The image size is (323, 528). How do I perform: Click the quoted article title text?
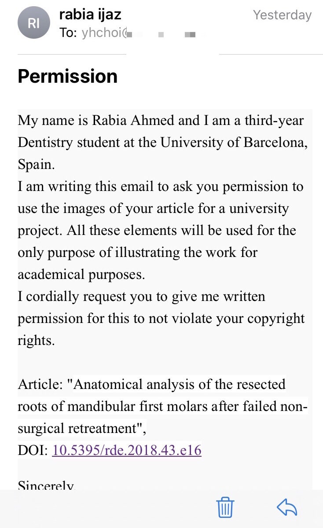pos(163,406)
